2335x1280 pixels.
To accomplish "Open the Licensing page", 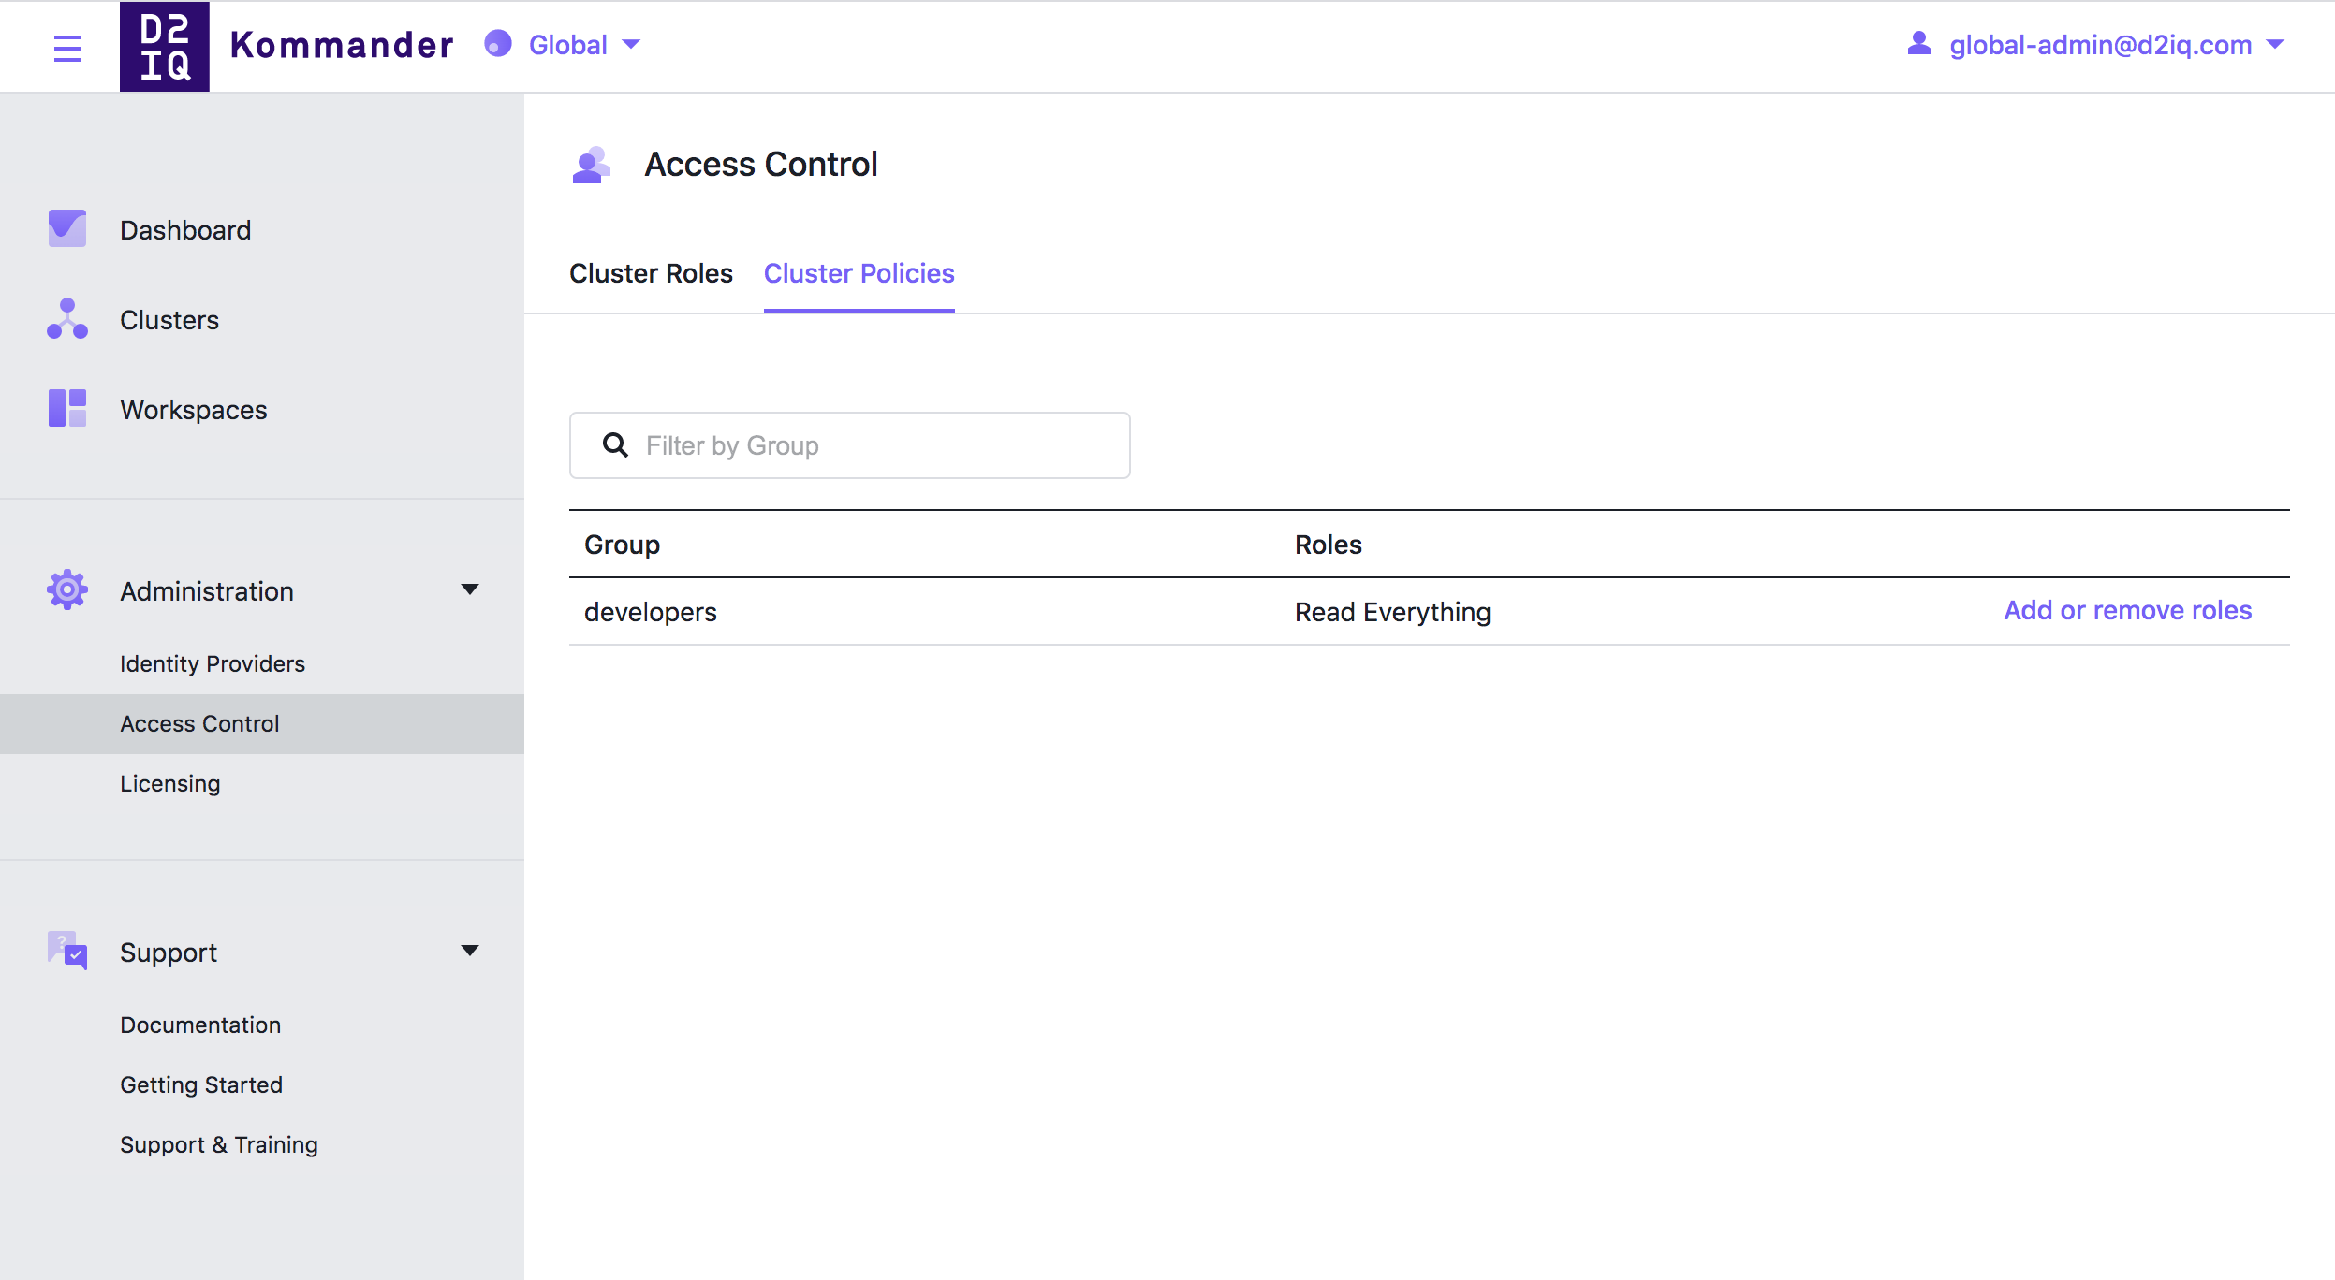I will click(170, 784).
